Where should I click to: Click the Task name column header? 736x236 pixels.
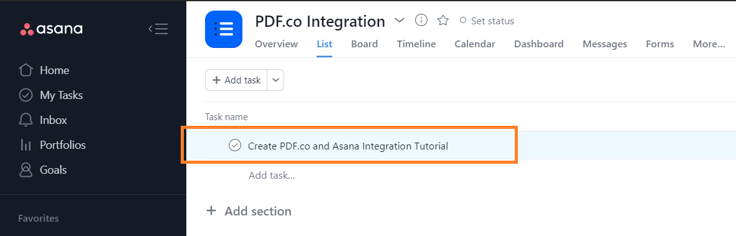(x=226, y=117)
